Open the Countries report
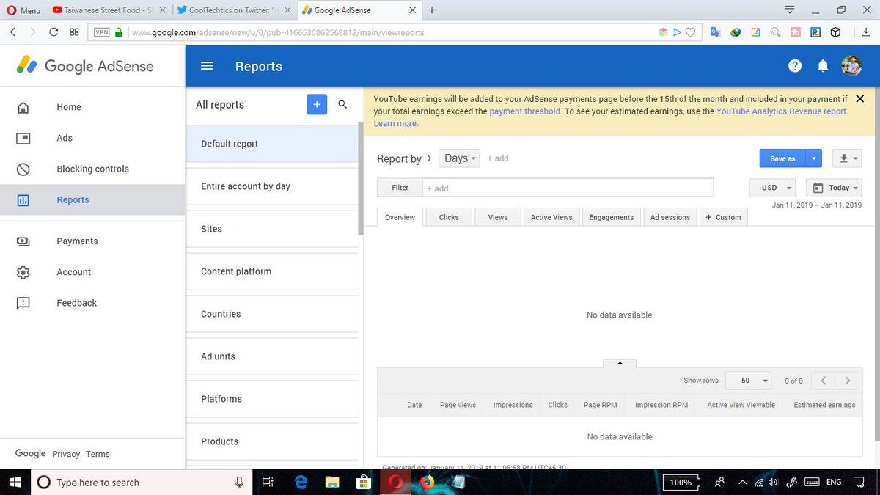The height and width of the screenshot is (495, 880). point(271,314)
